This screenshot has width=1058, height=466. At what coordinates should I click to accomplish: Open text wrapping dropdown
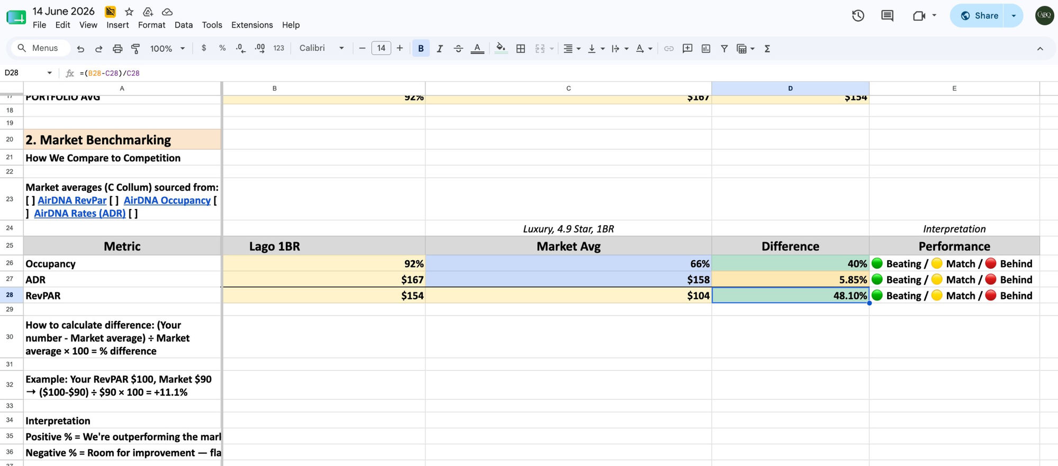pyautogui.click(x=620, y=49)
